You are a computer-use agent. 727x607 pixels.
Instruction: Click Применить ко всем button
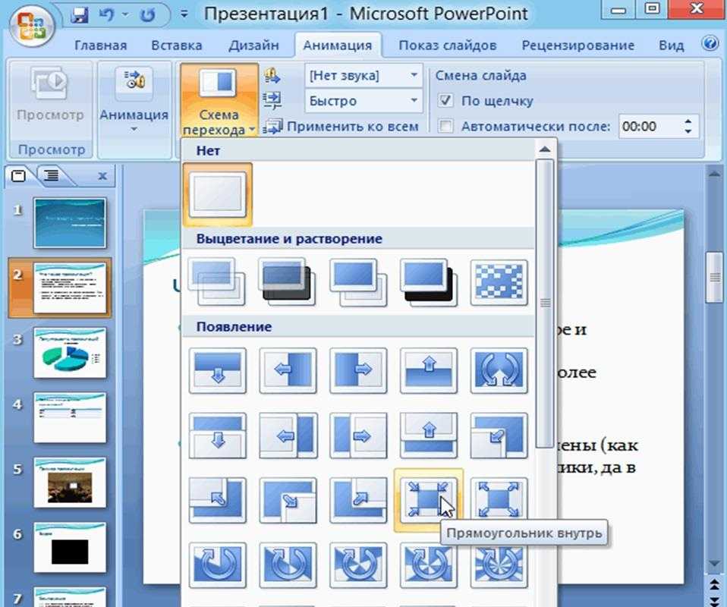pos(341,126)
